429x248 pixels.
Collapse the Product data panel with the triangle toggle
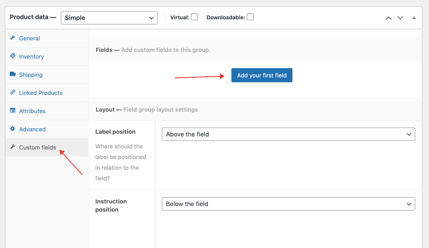tap(414, 18)
